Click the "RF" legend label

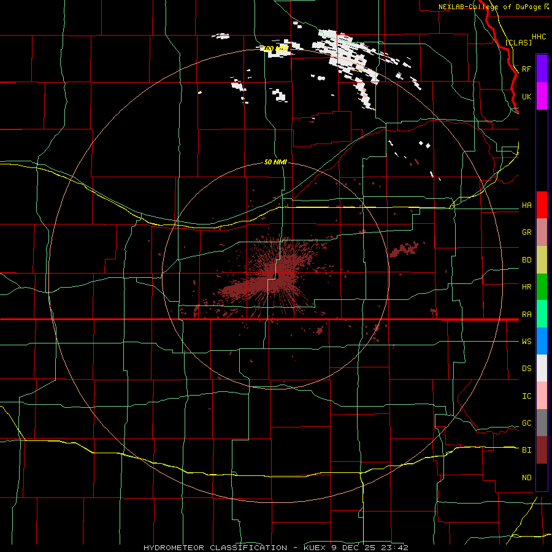(527, 69)
